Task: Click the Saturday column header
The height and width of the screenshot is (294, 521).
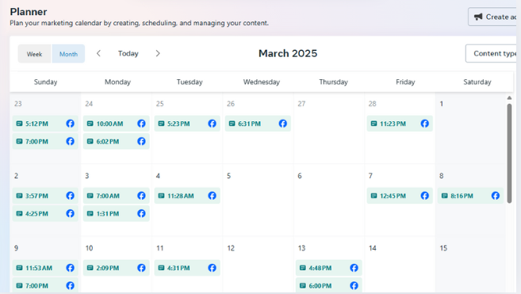Action: pos(477,82)
